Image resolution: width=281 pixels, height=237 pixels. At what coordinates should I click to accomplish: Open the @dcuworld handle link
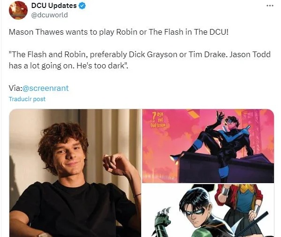click(x=49, y=15)
